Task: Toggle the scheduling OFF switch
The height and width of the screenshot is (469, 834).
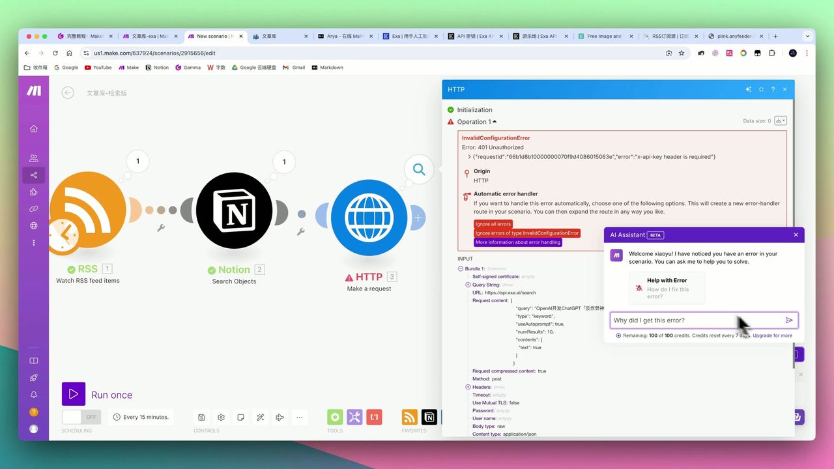Action: (81, 417)
